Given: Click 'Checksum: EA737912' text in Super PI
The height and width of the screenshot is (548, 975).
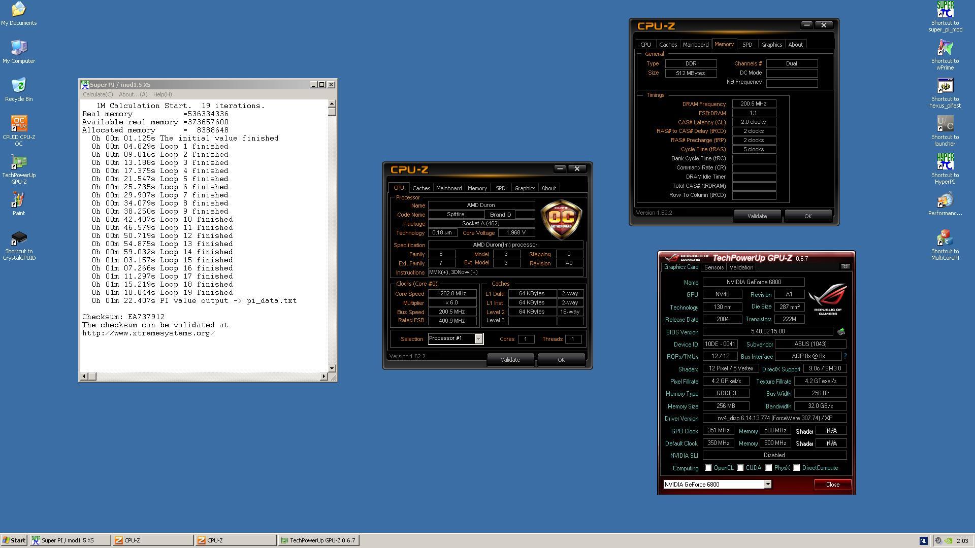Looking at the screenshot, I should coord(123,317).
